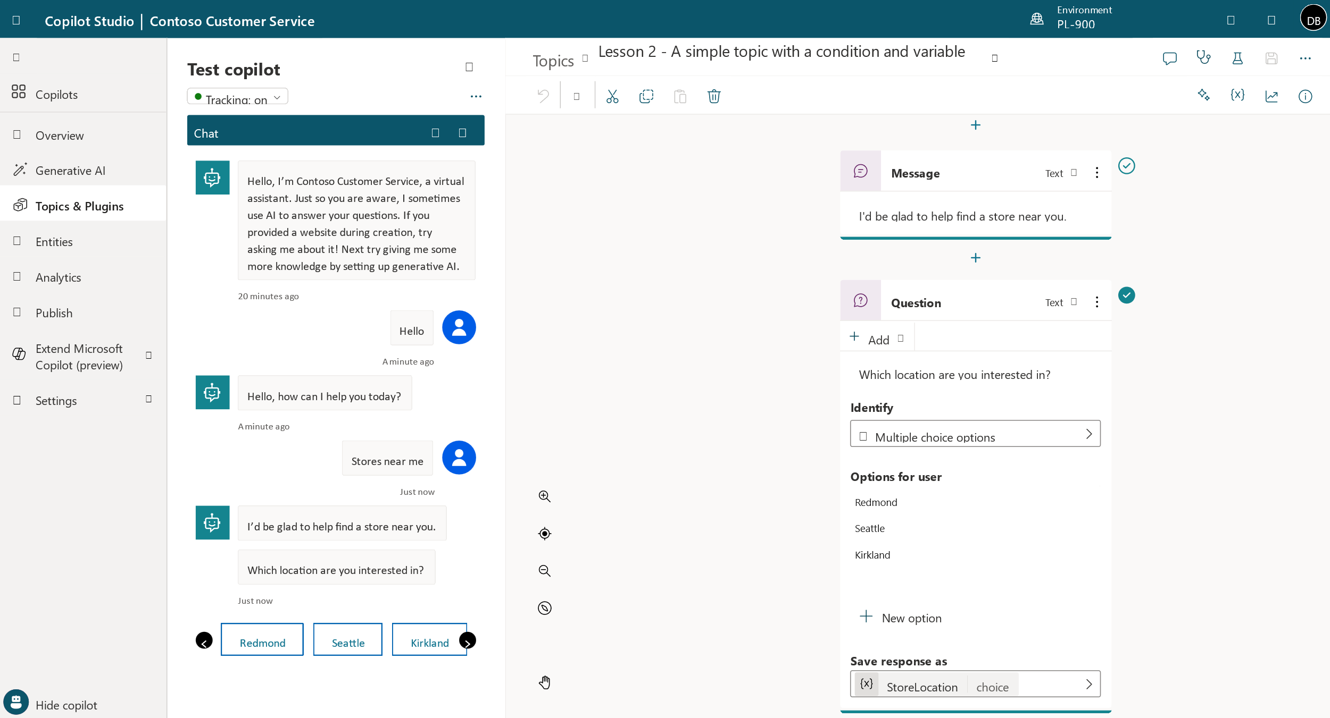Open Generative AI settings page

tap(84, 171)
